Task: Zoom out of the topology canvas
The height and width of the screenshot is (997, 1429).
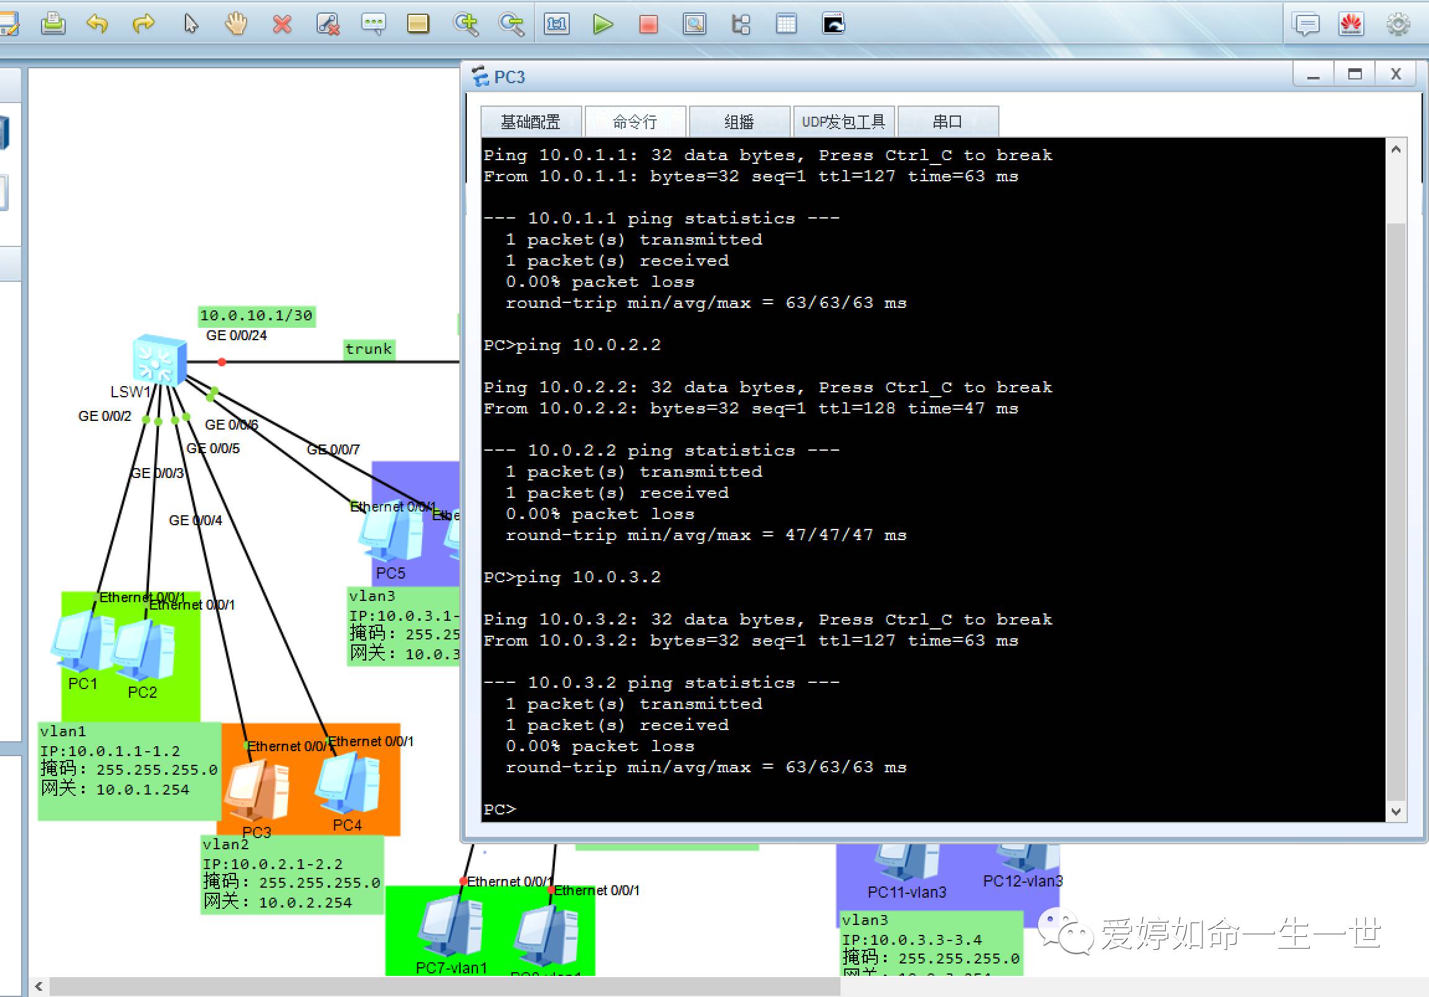Action: [511, 24]
